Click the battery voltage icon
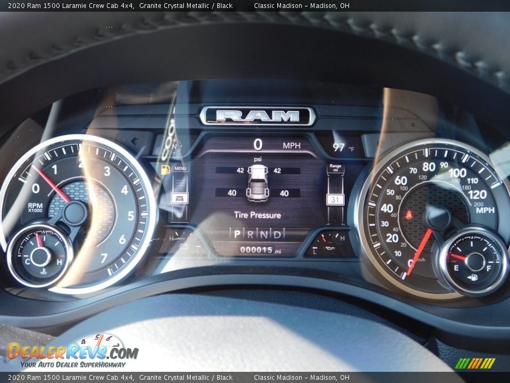 (184, 246)
